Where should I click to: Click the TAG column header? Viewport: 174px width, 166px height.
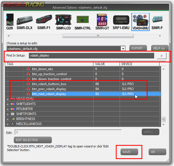click(x=49, y=64)
